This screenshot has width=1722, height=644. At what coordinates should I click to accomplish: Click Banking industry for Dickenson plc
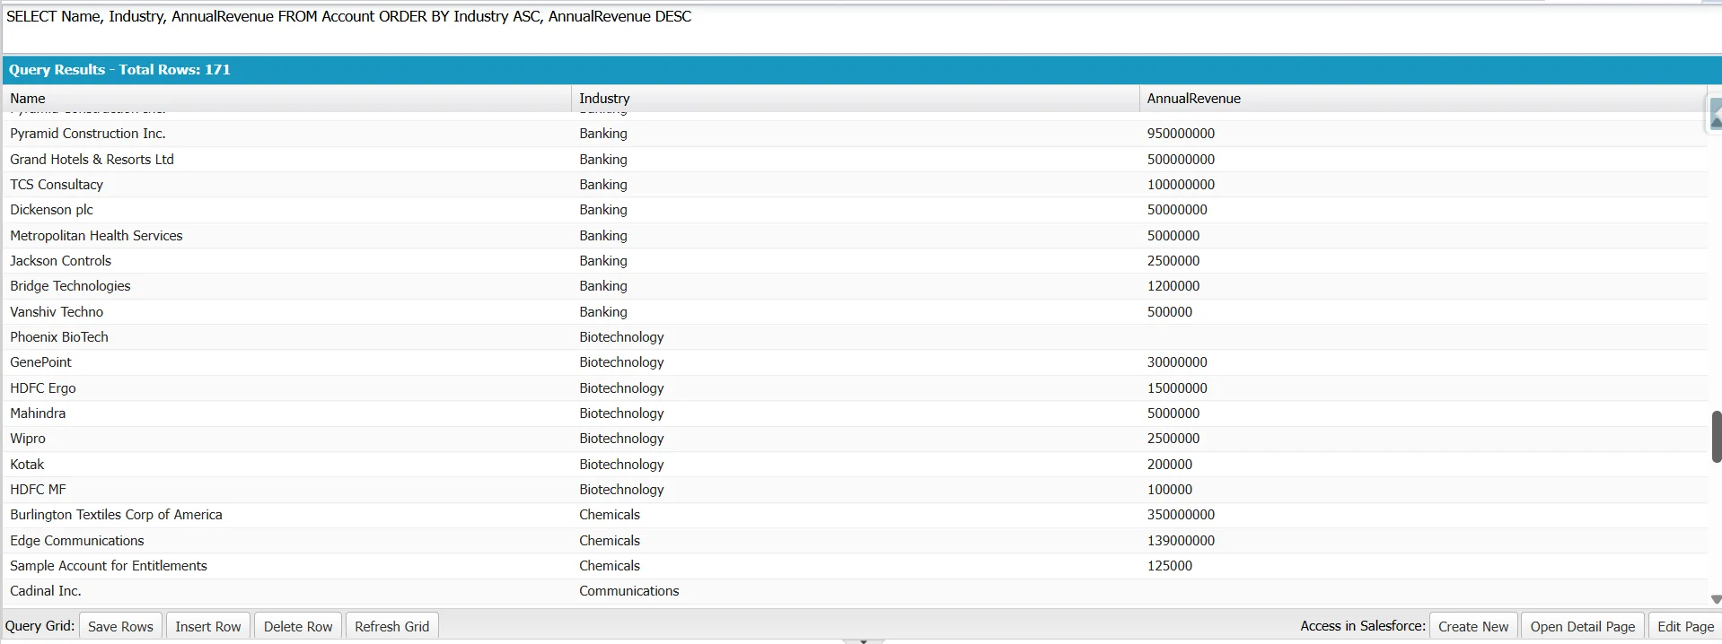(x=855, y=210)
